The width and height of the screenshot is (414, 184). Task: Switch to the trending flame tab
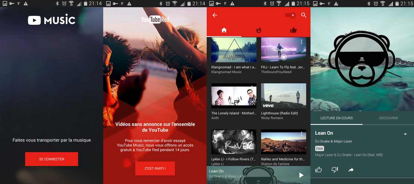259,30
